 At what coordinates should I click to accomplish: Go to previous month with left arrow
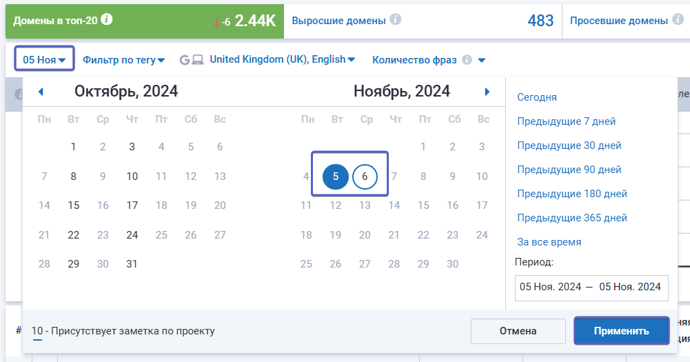pos(41,92)
